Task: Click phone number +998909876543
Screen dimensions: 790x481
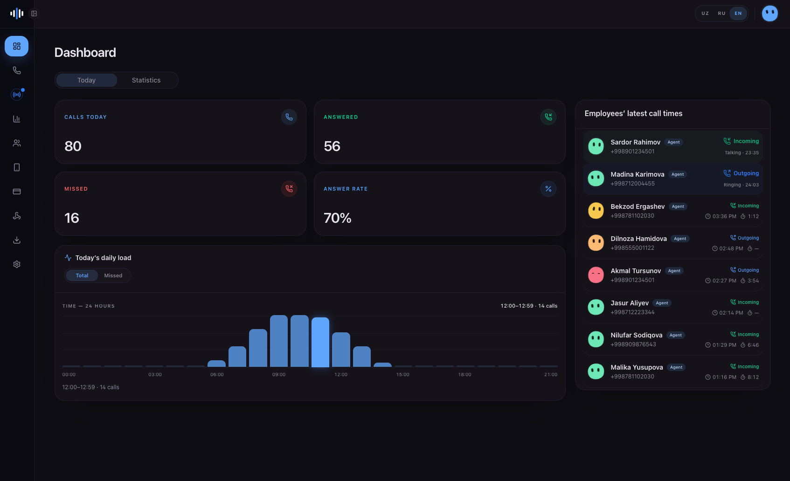Action: [x=633, y=344]
